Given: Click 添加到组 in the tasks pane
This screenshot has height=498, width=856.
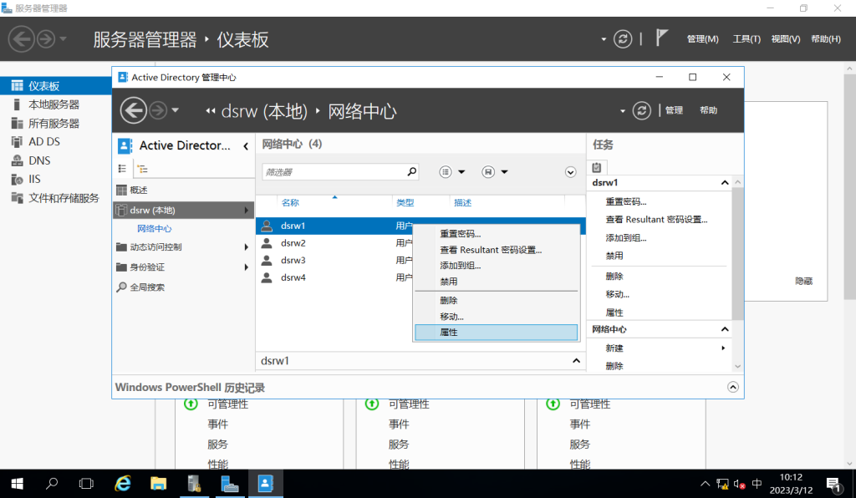Looking at the screenshot, I should (625, 238).
